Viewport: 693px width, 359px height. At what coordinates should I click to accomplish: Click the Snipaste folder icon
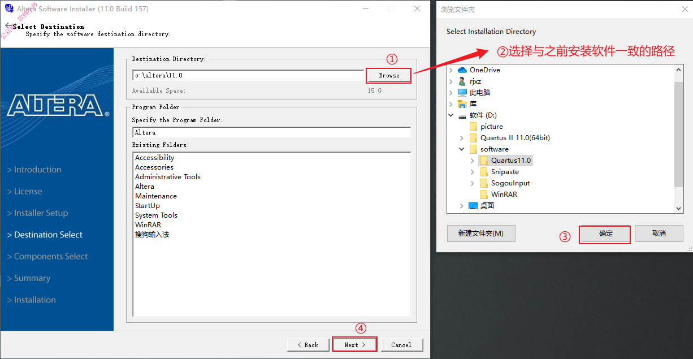click(x=484, y=172)
